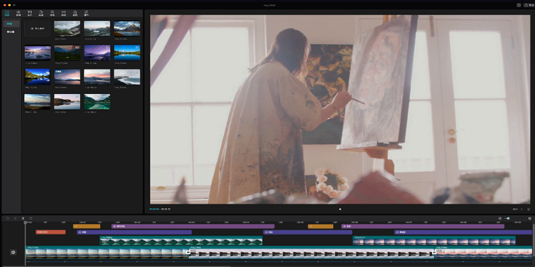Click the undo arrow above the timeline

(x=8, y=218)
